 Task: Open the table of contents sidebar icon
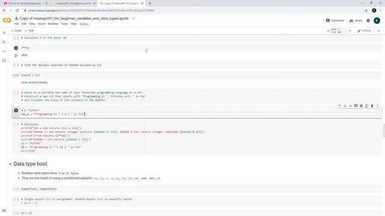point(4,33)
